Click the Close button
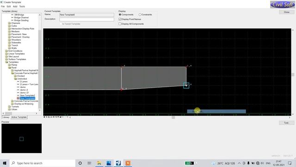 [x=286, y=12]
